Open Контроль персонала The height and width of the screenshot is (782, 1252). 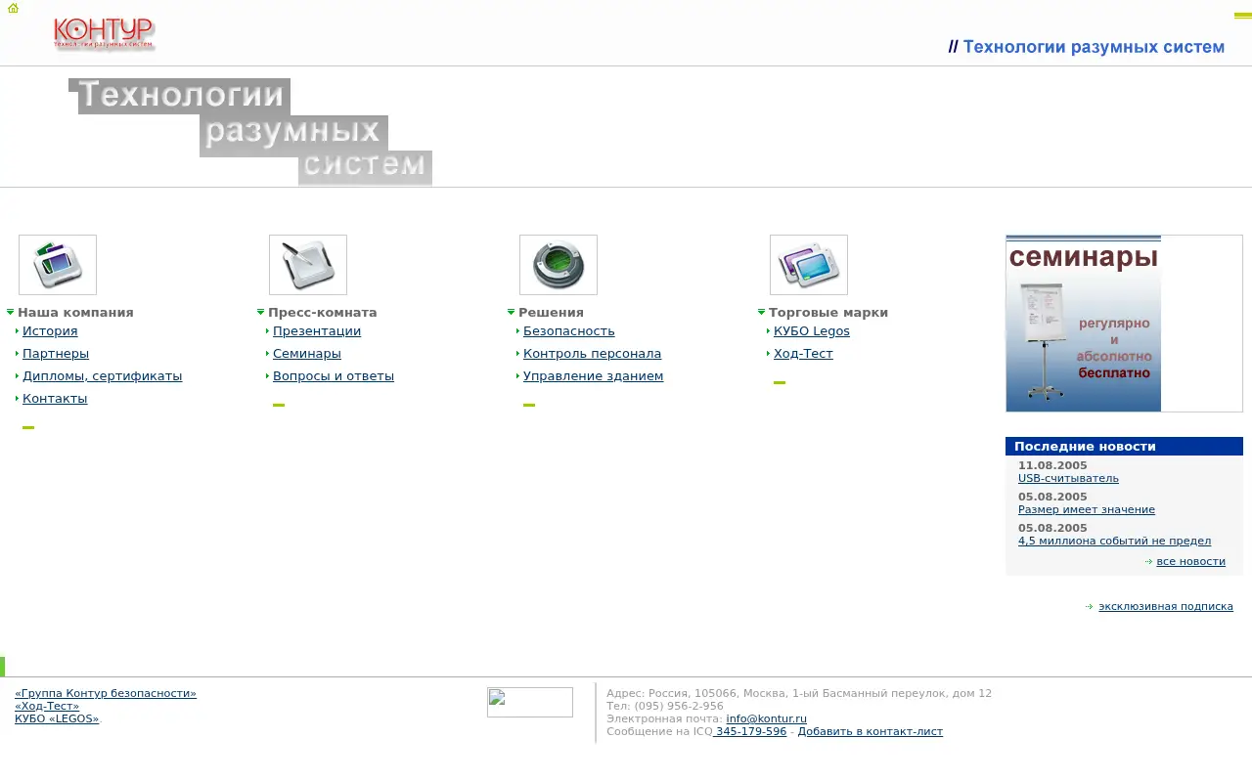pos(593,354)
